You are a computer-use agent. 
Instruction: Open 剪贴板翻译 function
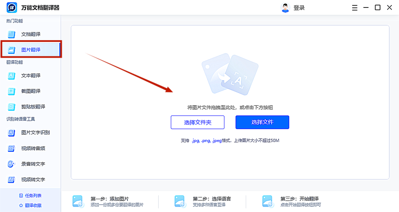pyautogui.click(x=30, y=107)
